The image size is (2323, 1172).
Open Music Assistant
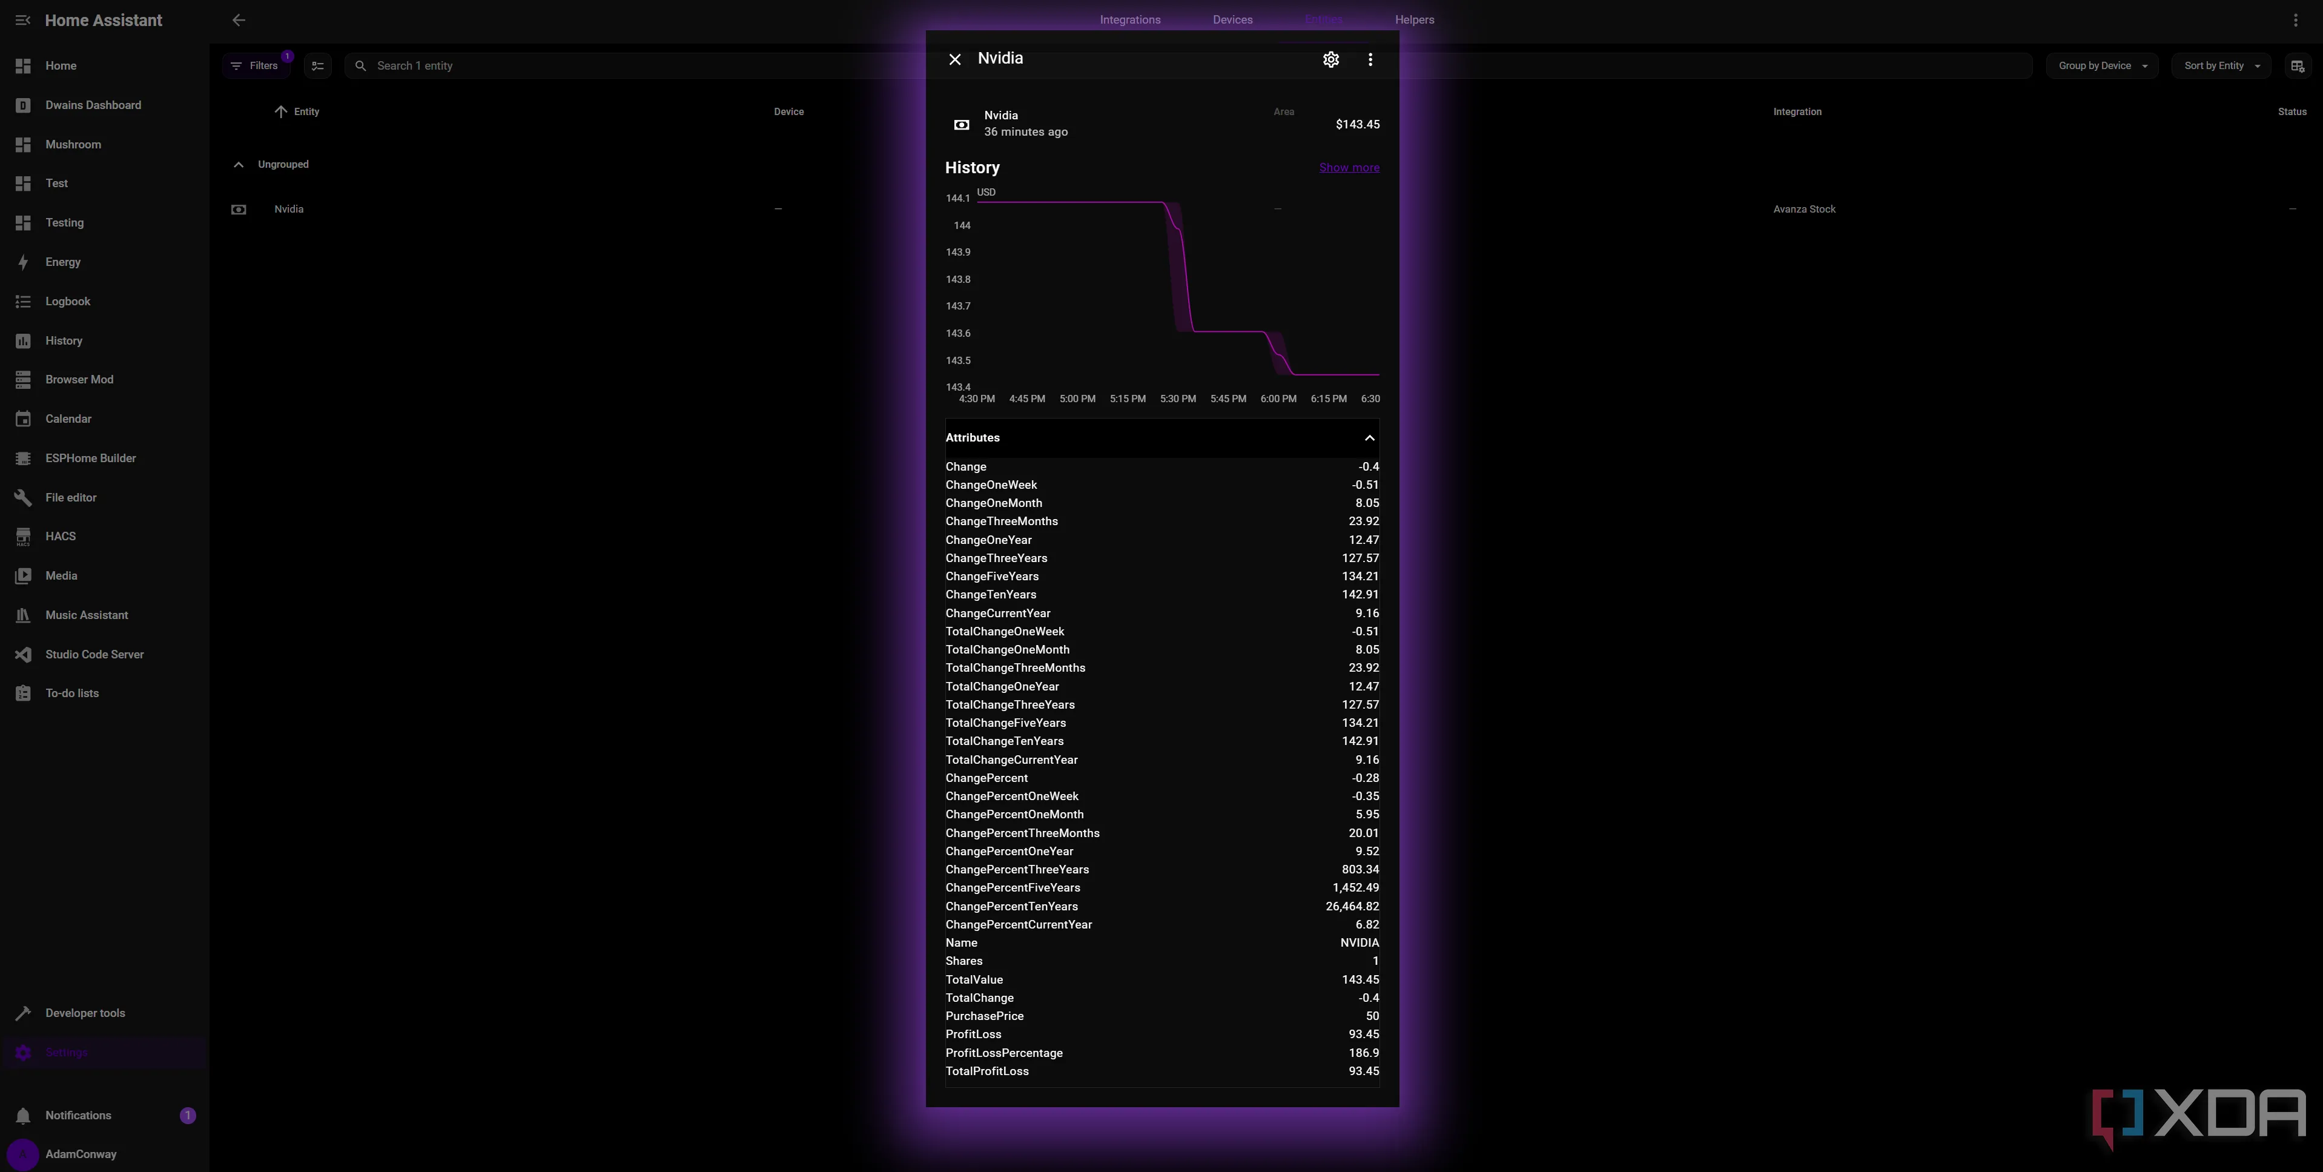(105, 615)
